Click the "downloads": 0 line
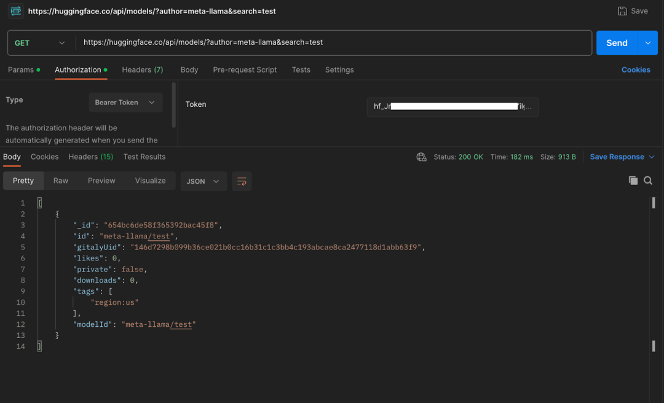The width and height of the screenshot is (664, 403). [106, 280]
